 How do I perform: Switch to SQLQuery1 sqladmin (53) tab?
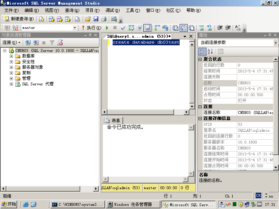(139, 36)
